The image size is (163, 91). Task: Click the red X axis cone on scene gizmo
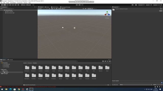point(105,15)
